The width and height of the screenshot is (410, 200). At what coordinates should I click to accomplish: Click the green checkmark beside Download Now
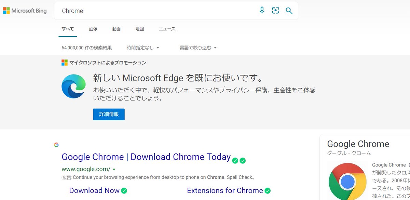pos(124,191)
